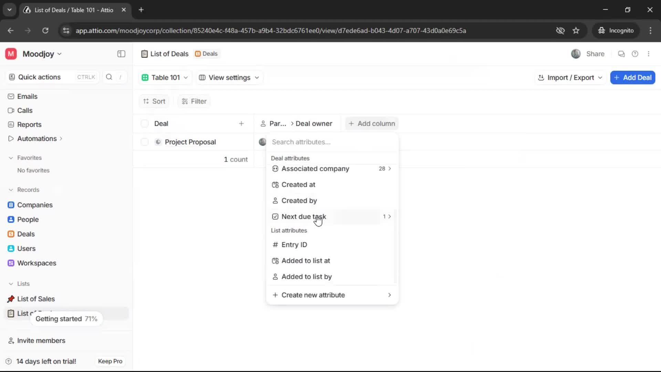The width and height of the screenshot is (661, 372).
Task: Open the Table 101 view dropdown
Action: 165,77
